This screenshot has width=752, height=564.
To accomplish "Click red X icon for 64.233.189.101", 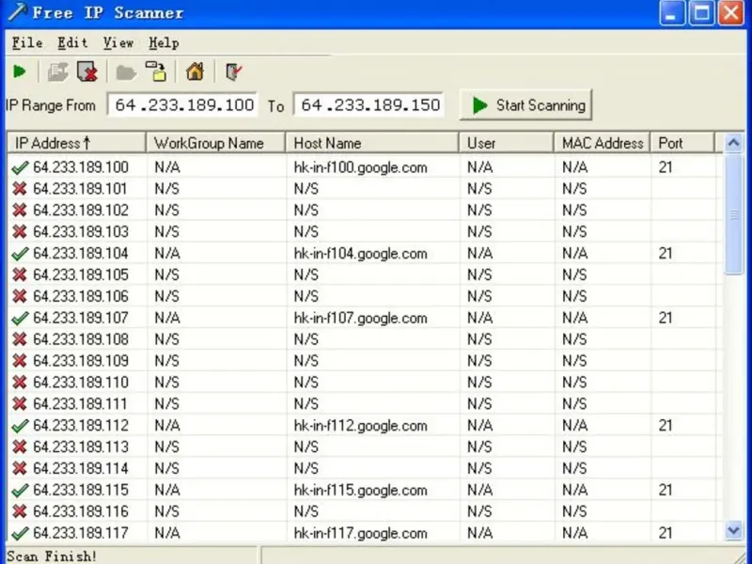I will pos(20,189).
